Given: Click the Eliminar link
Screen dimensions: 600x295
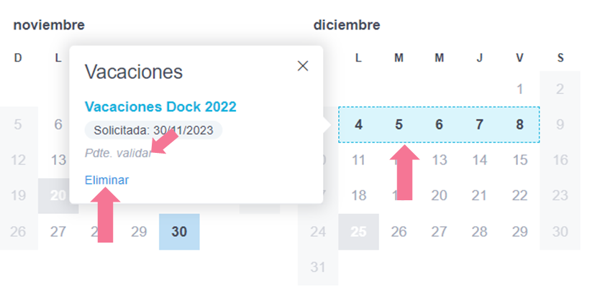Looking at the screenshot, I should click(x=106, y=180).
